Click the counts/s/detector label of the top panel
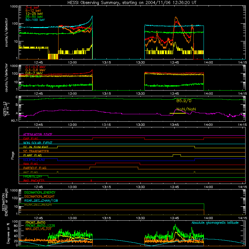Image resolution: width=249 pixels, height=249 pixels. (6, 32)
